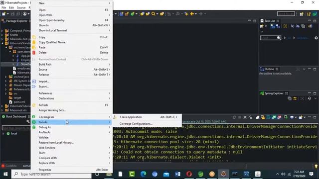Switch to the Spring perspective icon

(x=315, y=14)
